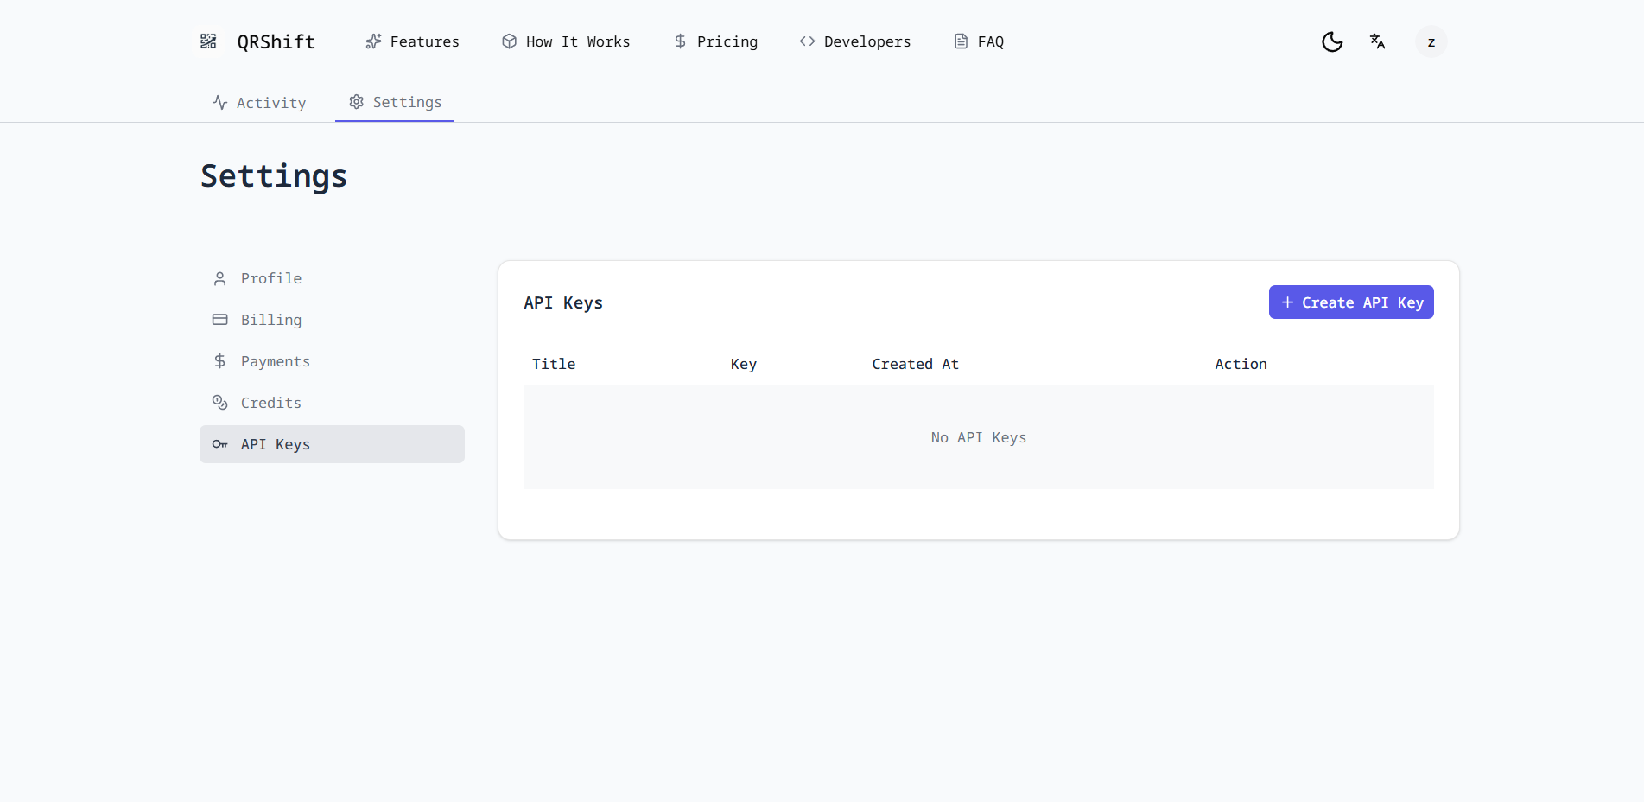Viewport: 1644px width, 802px height.
Task: Click the Credits coins icon
Action: [220, 403]
